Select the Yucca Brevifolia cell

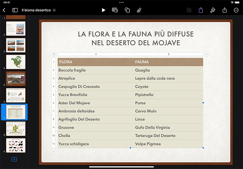[96, 95]
